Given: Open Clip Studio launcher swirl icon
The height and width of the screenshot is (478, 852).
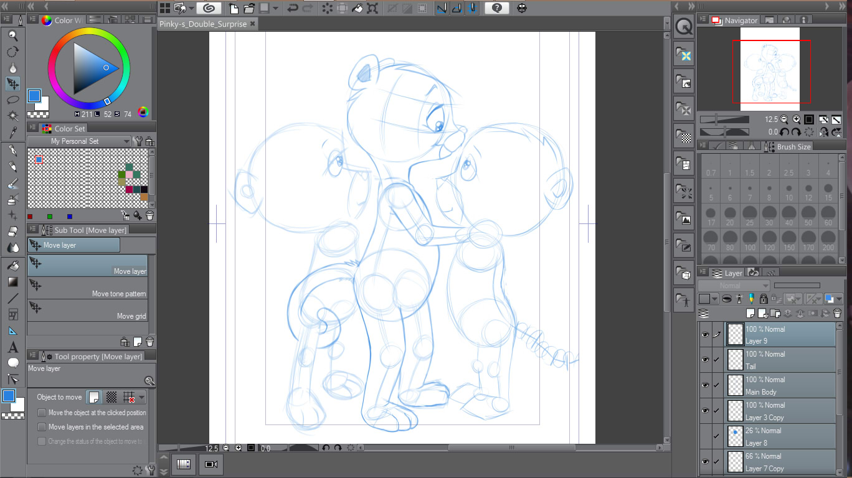Looking at the screenshot, I should coord(208,8).
